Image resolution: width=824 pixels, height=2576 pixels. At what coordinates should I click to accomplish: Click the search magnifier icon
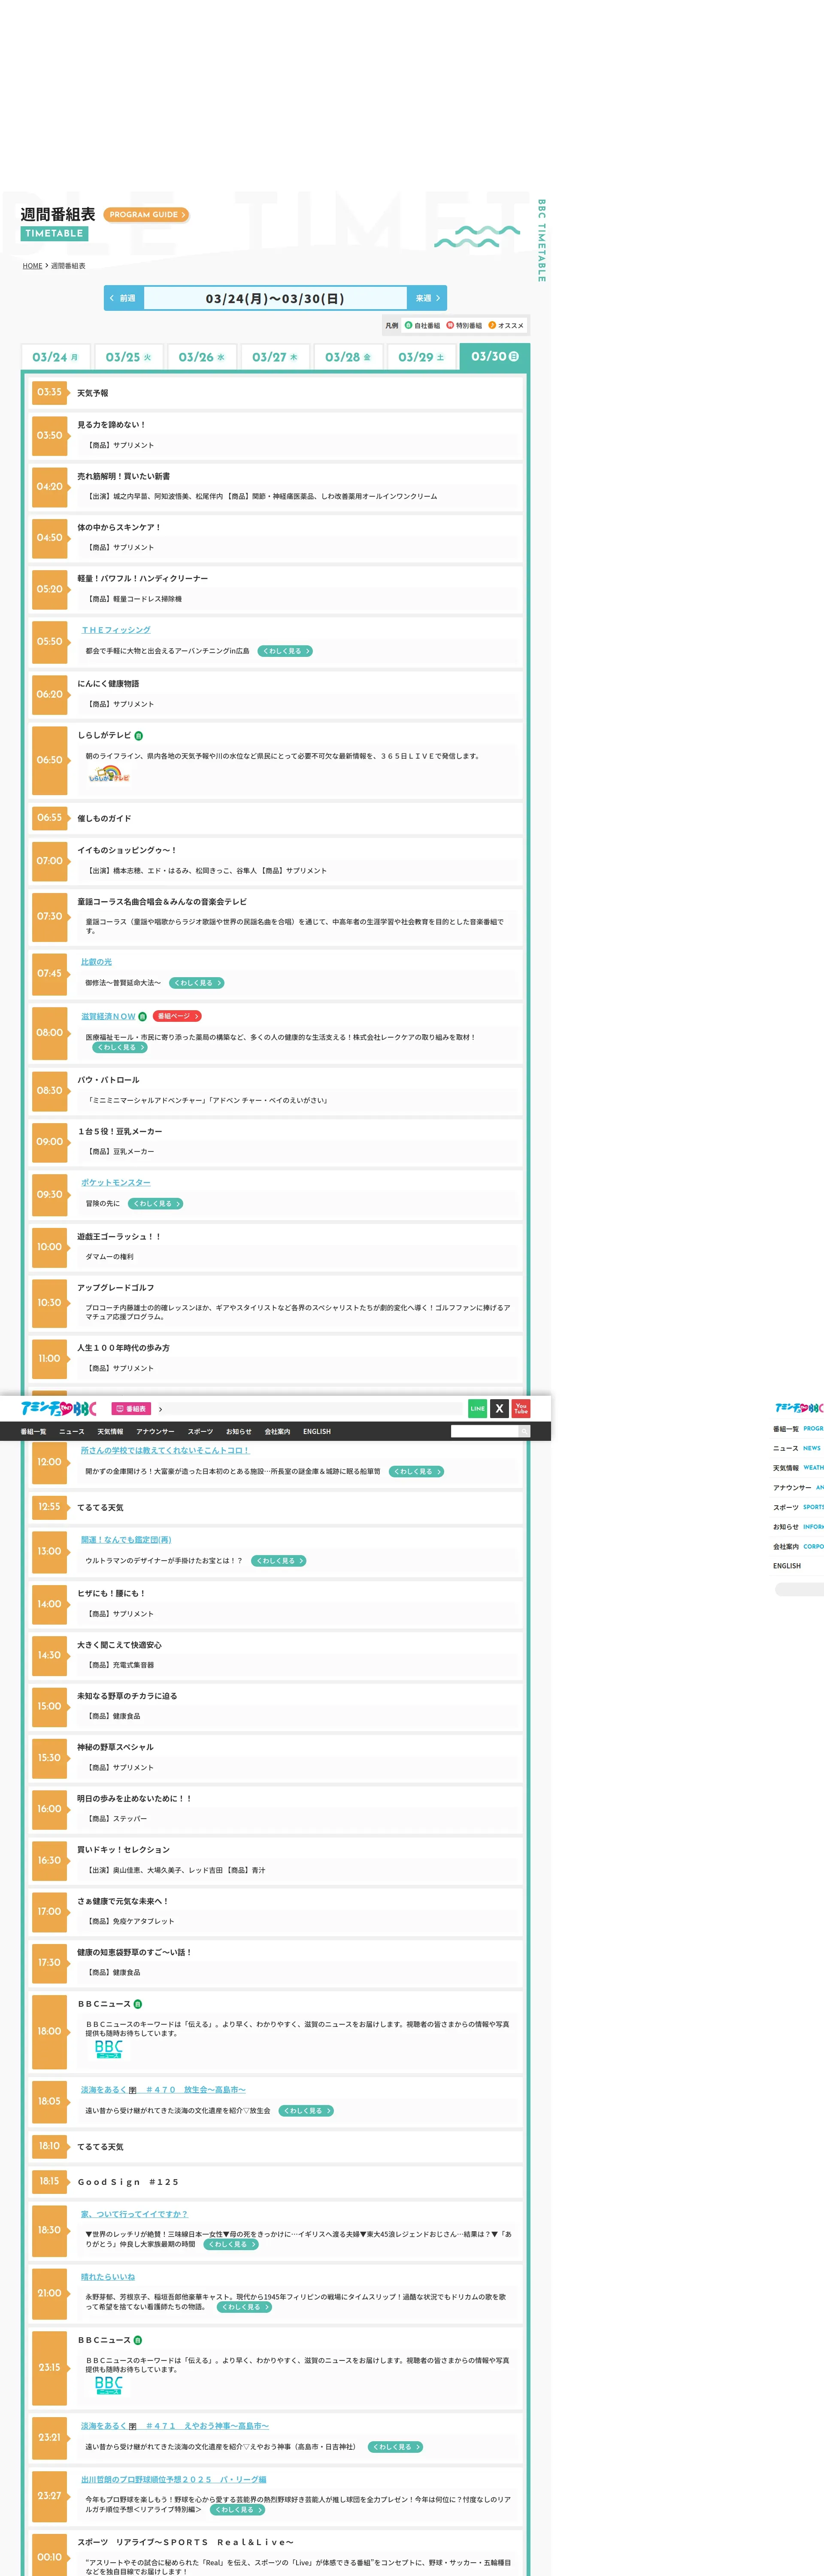pos(524,1431)
